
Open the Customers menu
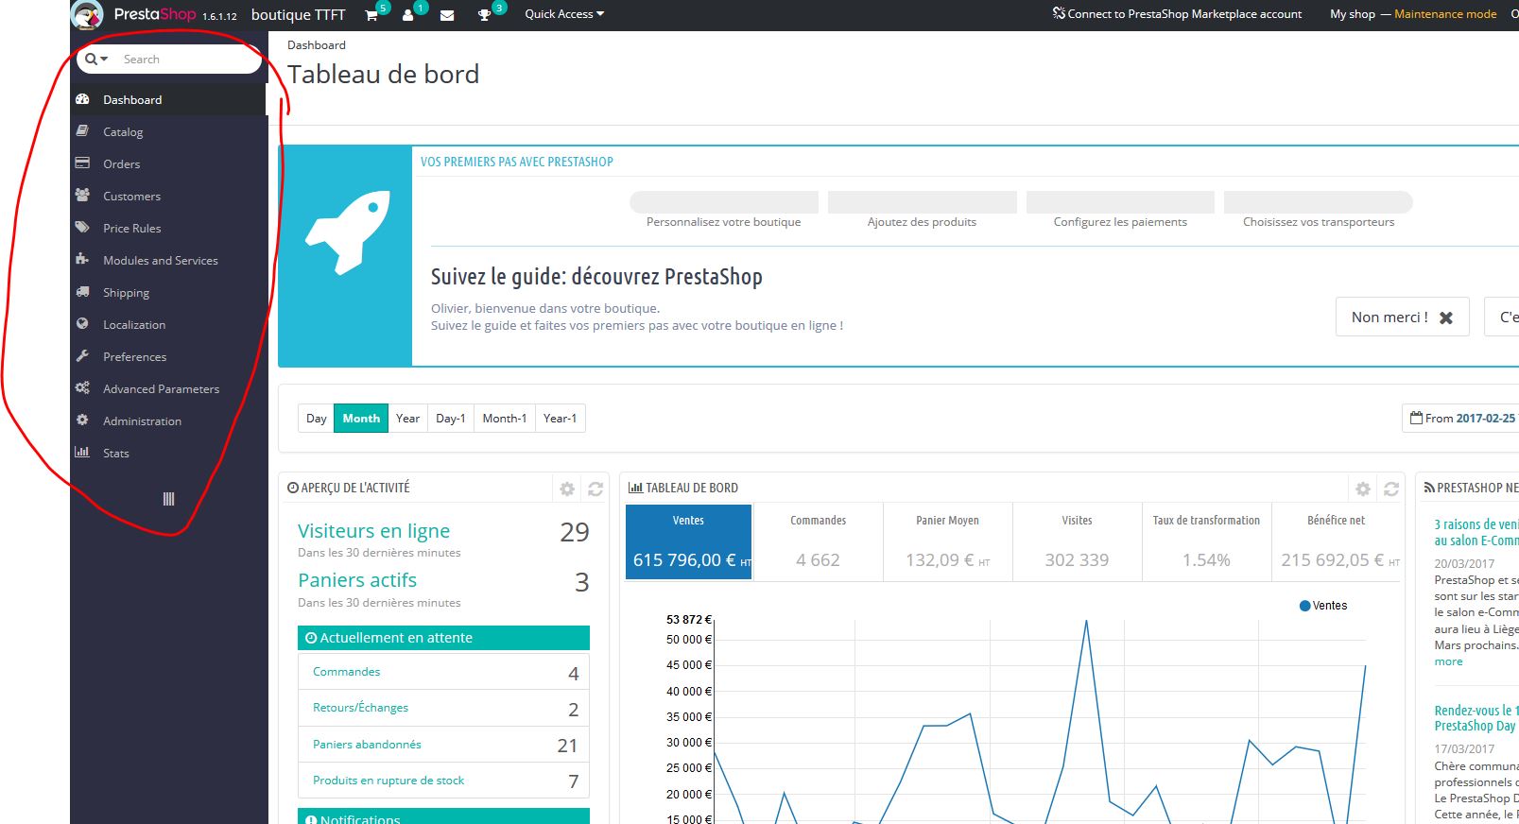[168, 196]
